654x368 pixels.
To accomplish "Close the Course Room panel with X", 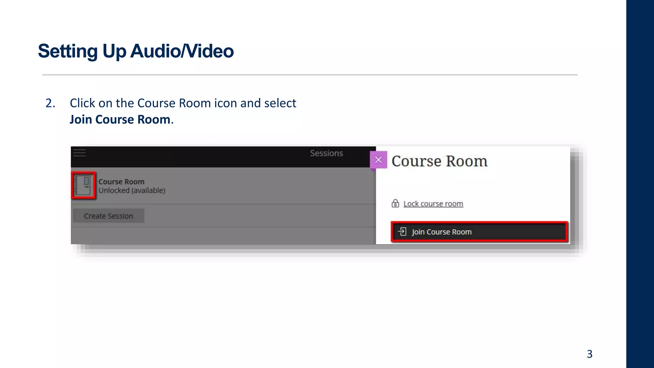I will pos(378,160).
